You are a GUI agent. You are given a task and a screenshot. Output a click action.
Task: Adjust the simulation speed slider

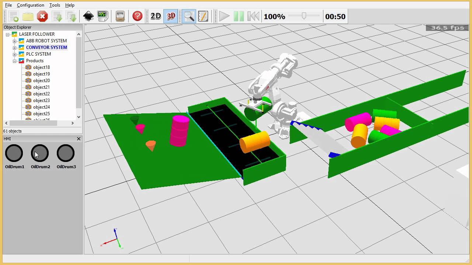click(304, 16)
